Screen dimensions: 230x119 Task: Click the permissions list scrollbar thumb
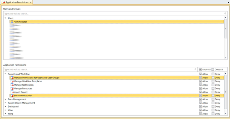click(x=226, y=92)
